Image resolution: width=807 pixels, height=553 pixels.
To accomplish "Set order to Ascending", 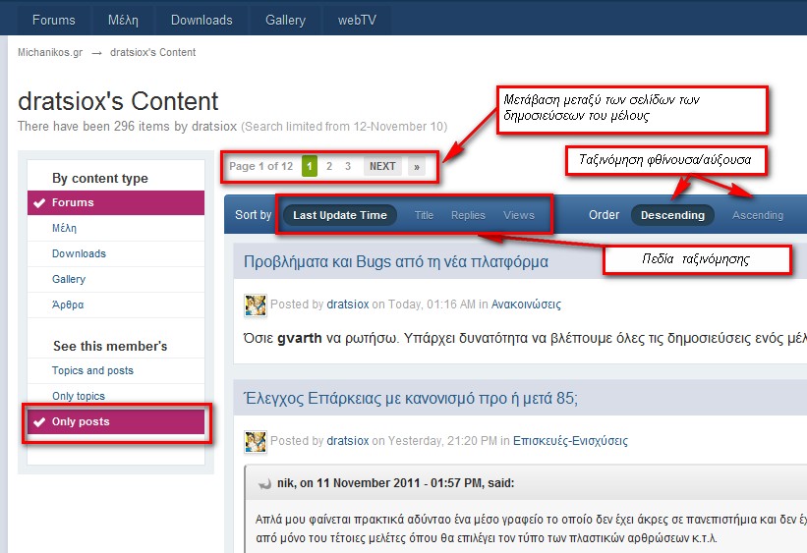I will [758, 215].
